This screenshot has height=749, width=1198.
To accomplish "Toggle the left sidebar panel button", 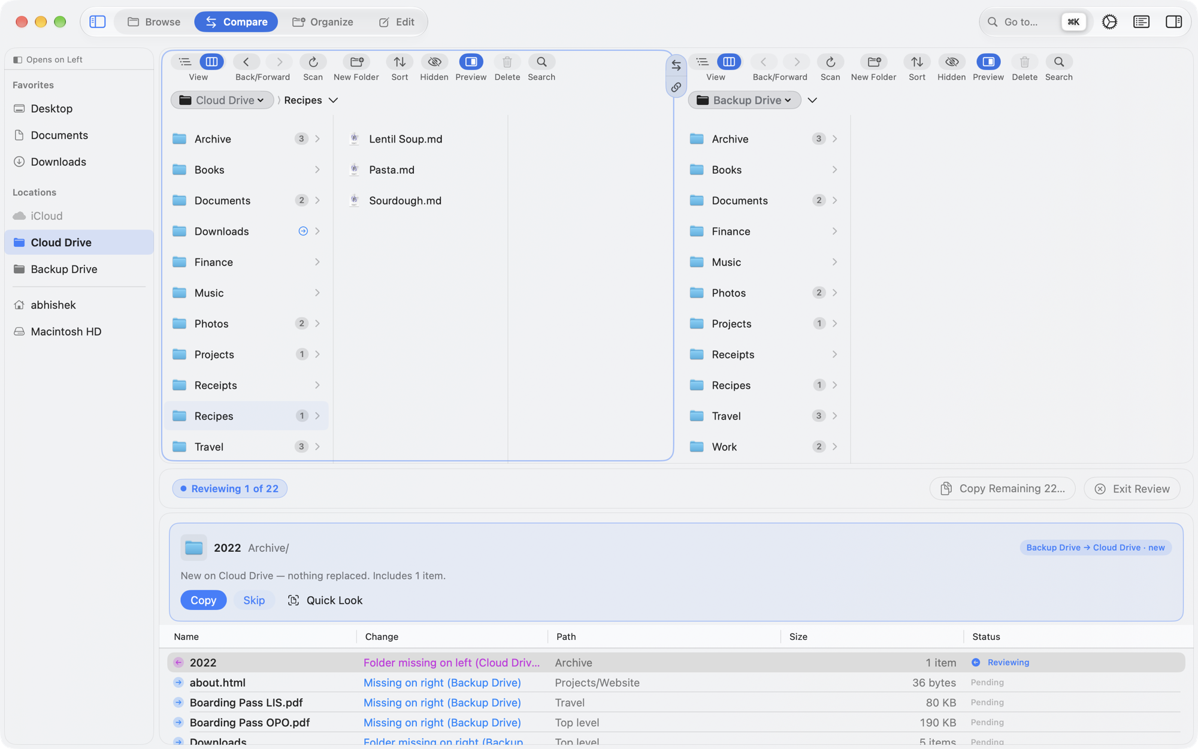I will 98,22.
